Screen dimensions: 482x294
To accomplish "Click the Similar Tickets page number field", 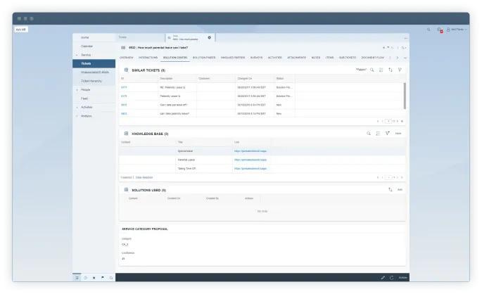I will pyautogui.click(x=388, y=121).
